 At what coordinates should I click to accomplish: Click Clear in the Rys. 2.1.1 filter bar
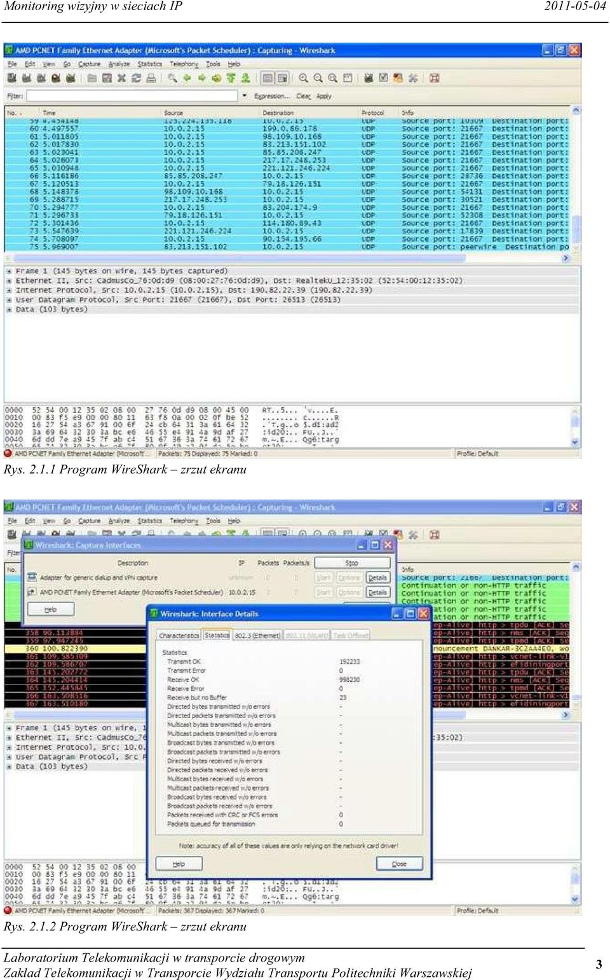click(x=304, y=97)
